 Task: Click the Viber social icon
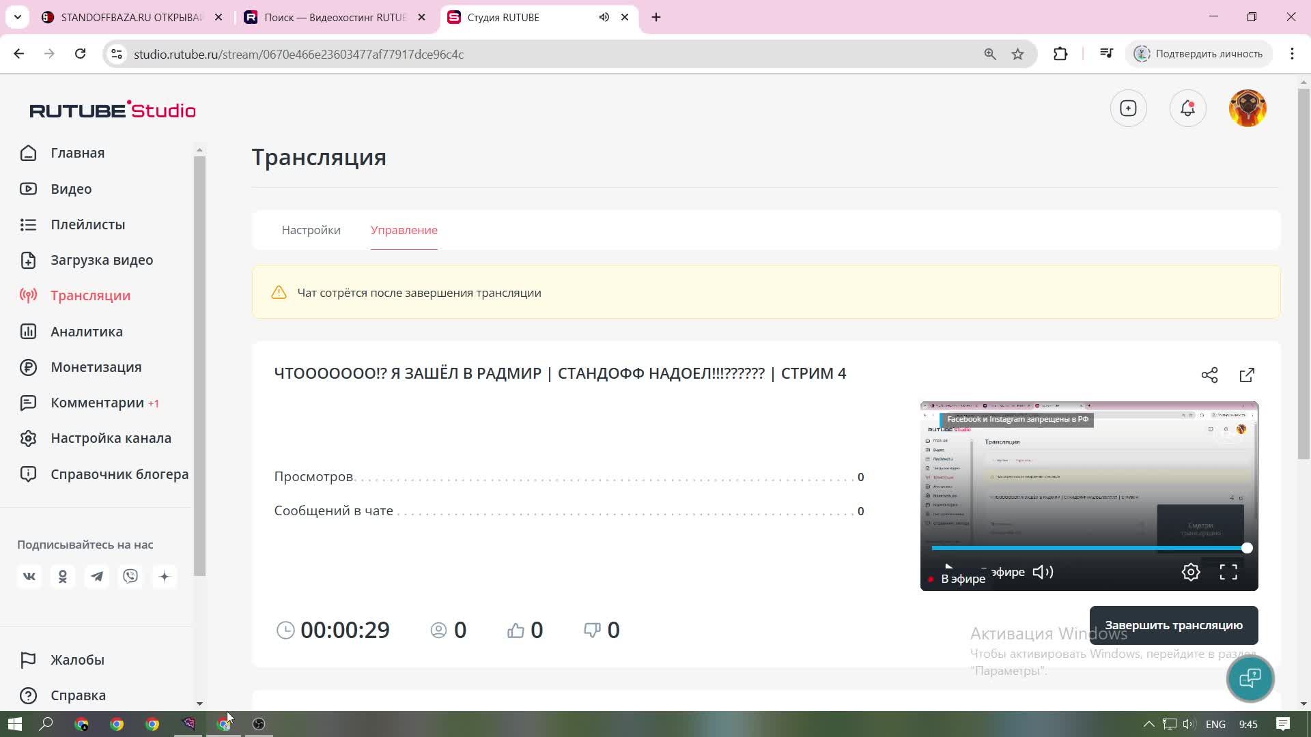tap(130, 577)
